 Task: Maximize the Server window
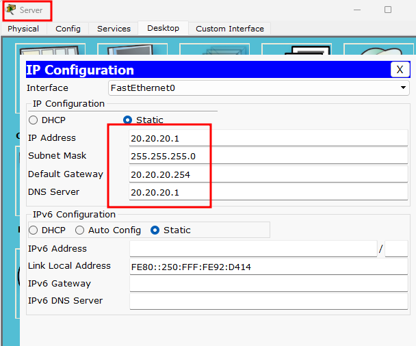[388, 10]
